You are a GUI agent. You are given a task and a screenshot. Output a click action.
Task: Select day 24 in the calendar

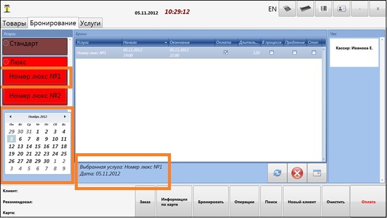(55, 154)
